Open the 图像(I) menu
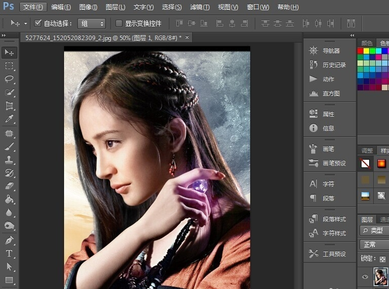The image size is (389, 289). [x=88, y=7]
